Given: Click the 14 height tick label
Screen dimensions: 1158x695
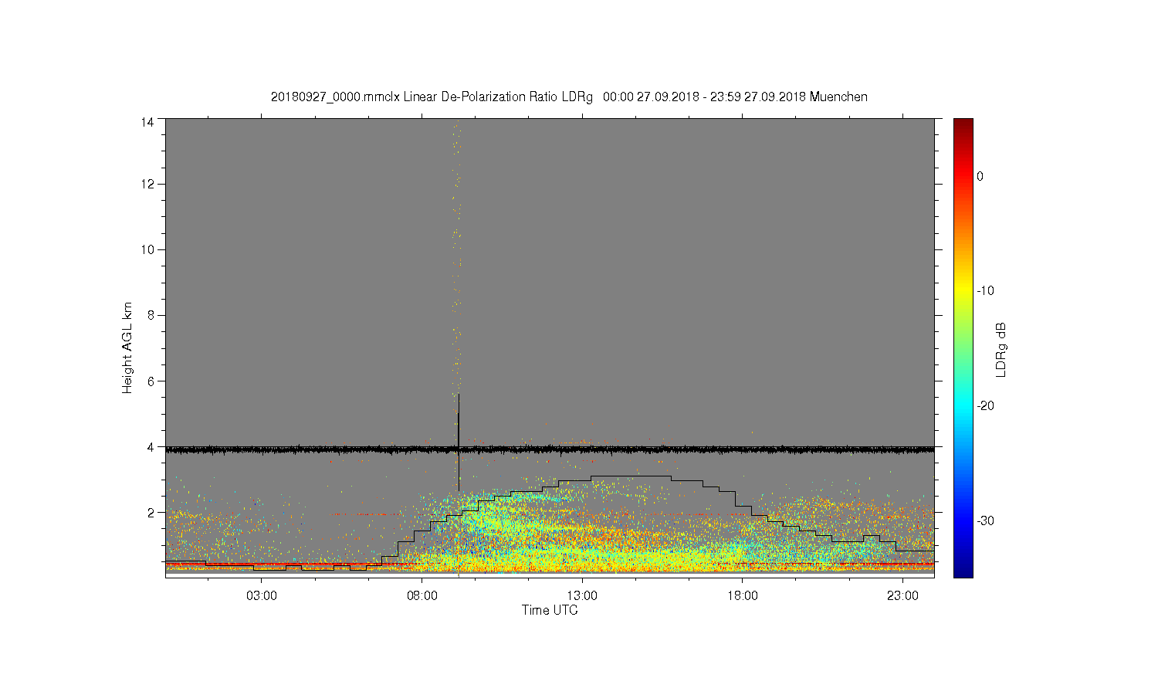Looking at the screenshot, I should click(x=147, y=122).
